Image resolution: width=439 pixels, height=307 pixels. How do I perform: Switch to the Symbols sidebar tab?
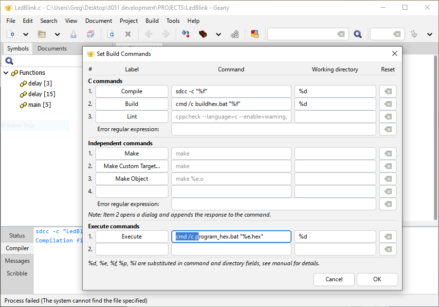pos(18,49)
